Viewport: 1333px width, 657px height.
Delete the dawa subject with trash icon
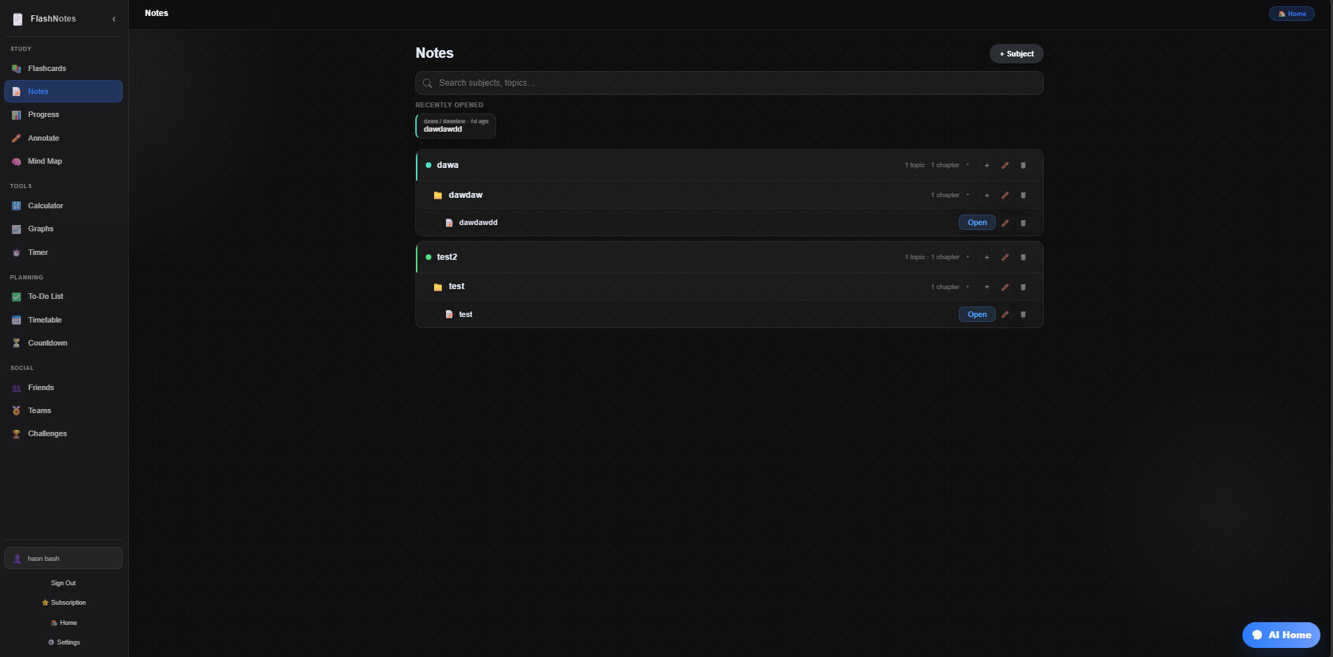point(1023,166)
